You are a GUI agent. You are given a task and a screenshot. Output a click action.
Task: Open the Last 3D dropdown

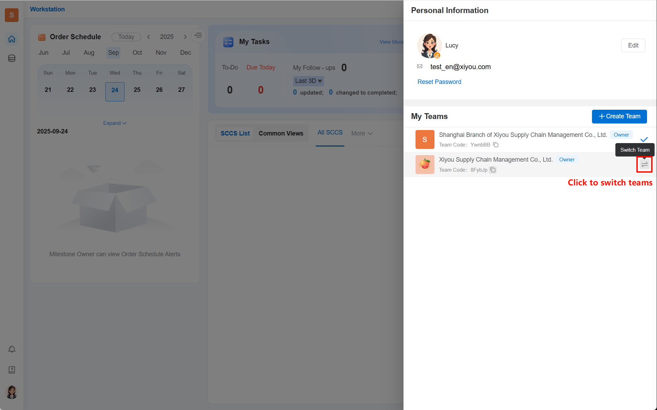(308, 81)
